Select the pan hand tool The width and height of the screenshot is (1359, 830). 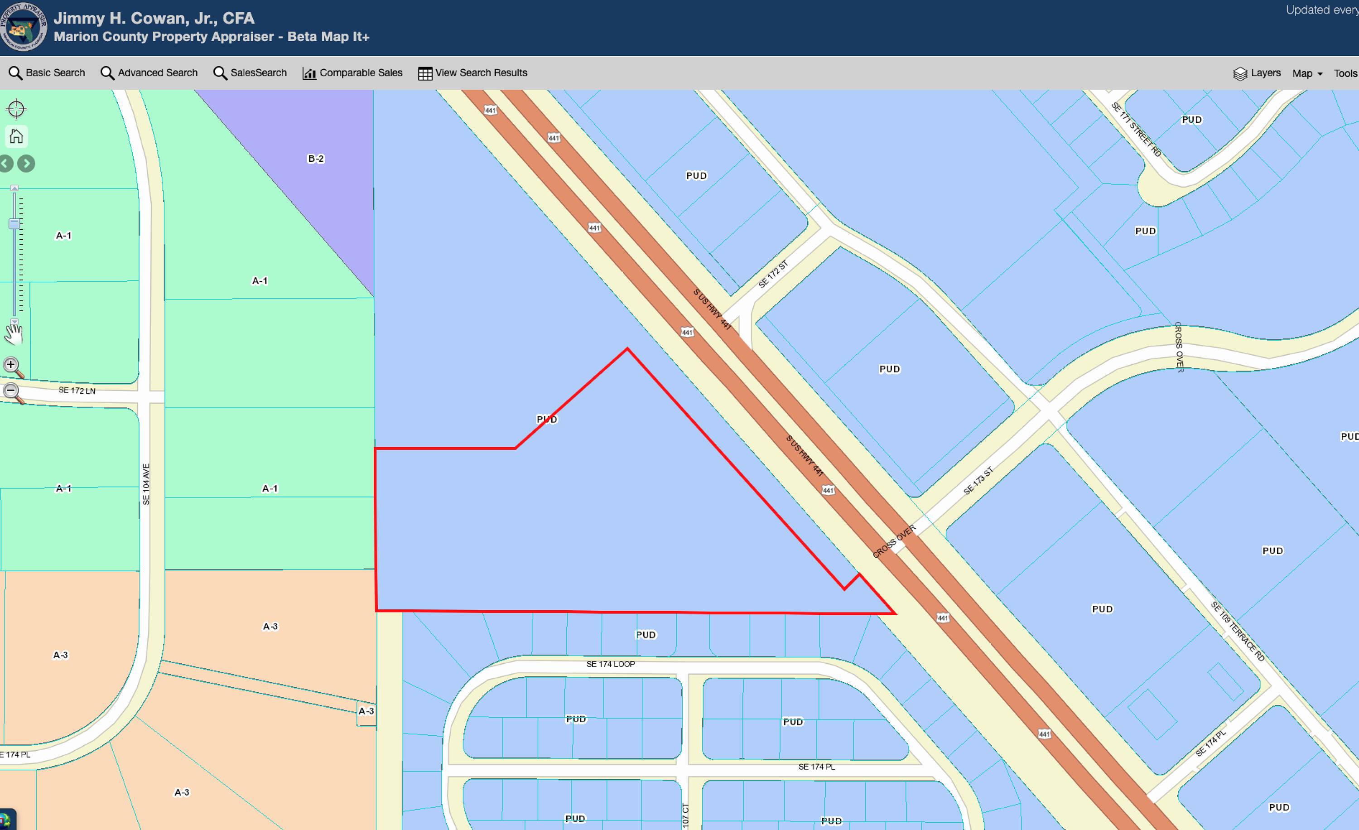click(x=14, y=333)
